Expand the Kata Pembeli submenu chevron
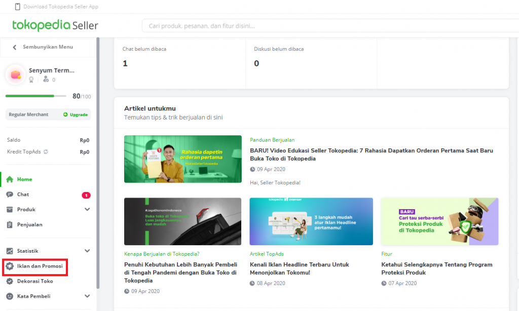 coord(87,296)
